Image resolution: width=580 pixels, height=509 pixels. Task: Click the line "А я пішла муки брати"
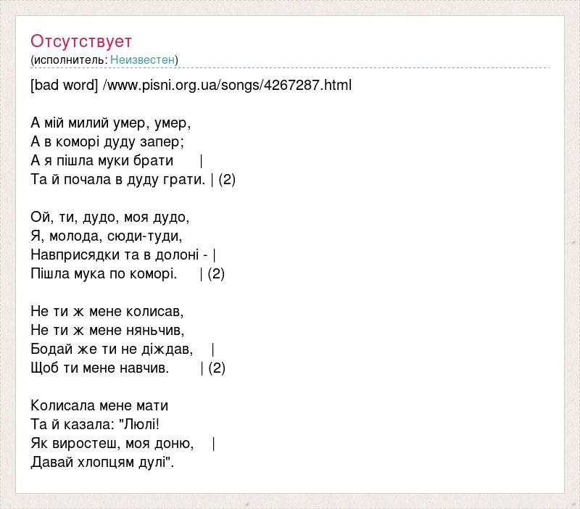click(102, 160)
